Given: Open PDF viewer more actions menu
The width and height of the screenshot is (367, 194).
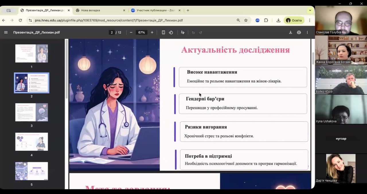Looking at the screenshot, I should coord(307,33).
